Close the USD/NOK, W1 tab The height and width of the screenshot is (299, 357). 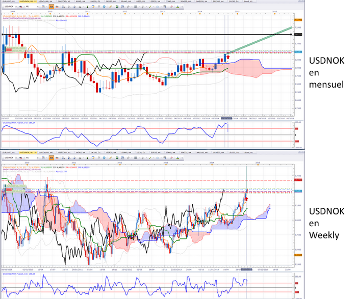(x=35, y=152)
